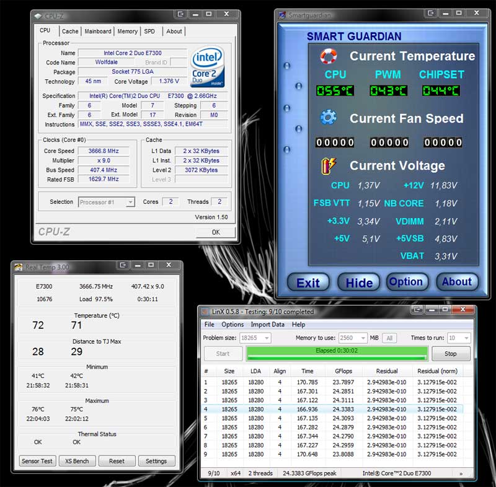
Task: Switch to the Mainboard tab
Action: [x=98, y=31]
